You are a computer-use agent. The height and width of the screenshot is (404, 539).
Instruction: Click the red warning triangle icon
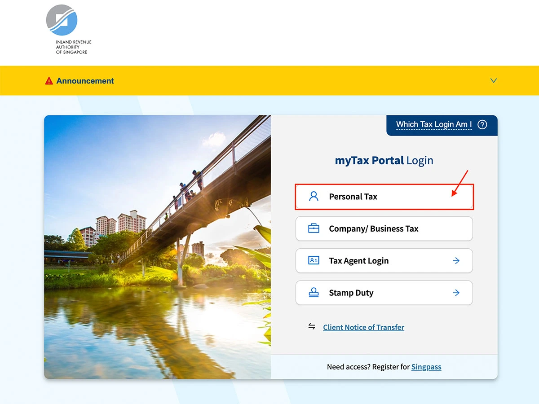coord(49,81)
